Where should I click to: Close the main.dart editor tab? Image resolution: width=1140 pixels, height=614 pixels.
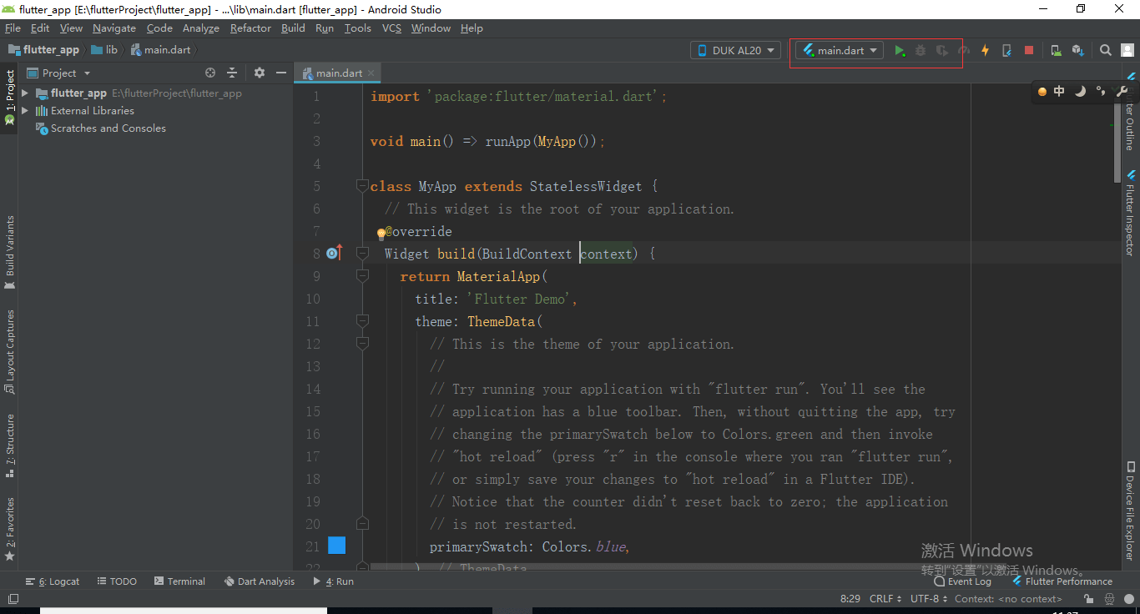[371, 73]
